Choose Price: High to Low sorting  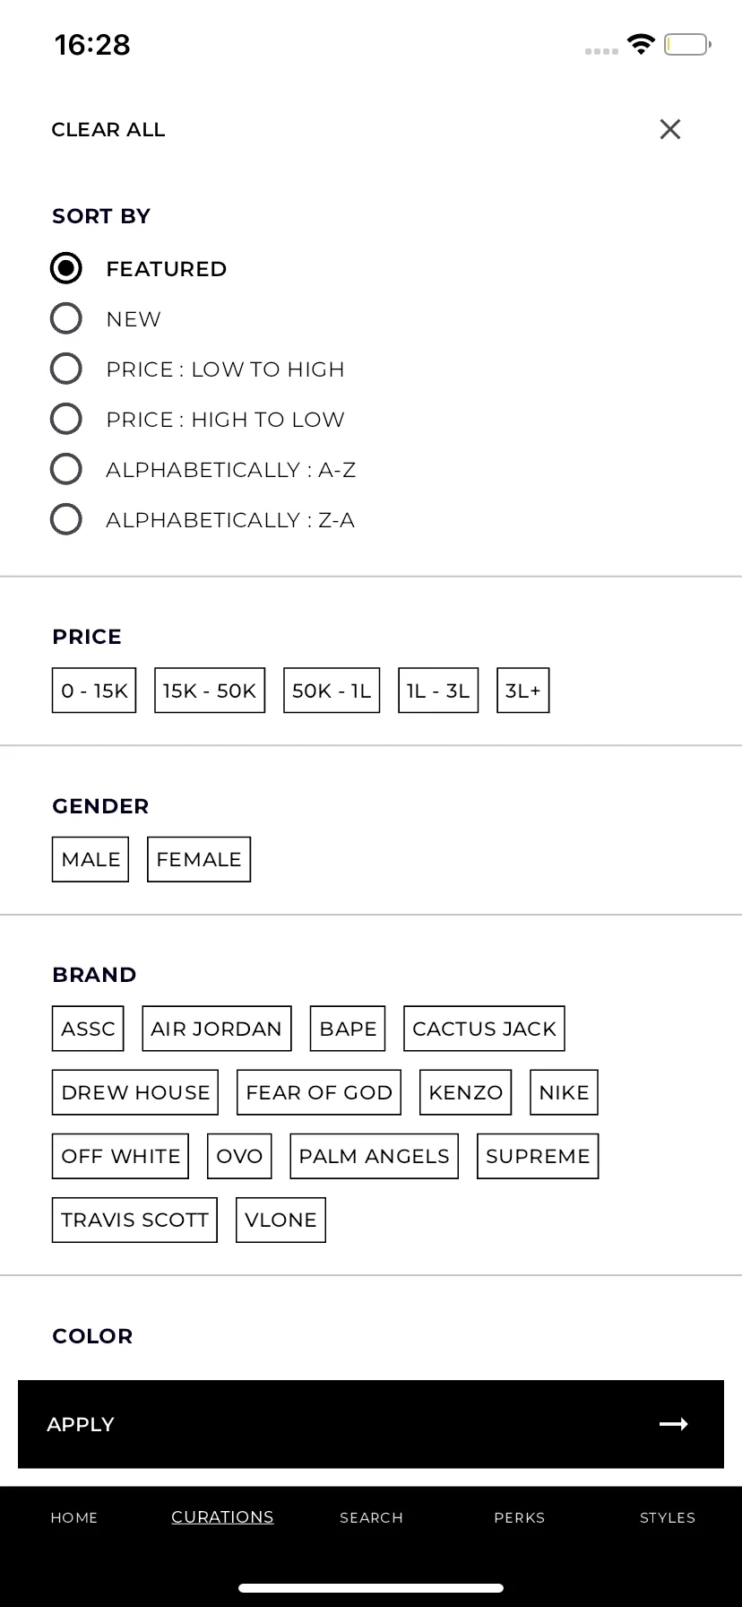click(66, 419)
